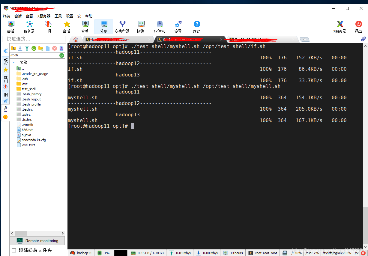Open the 会话 monitor-icon toolbar button
This screenshot has height=256, width=368.
click(11, 27)
